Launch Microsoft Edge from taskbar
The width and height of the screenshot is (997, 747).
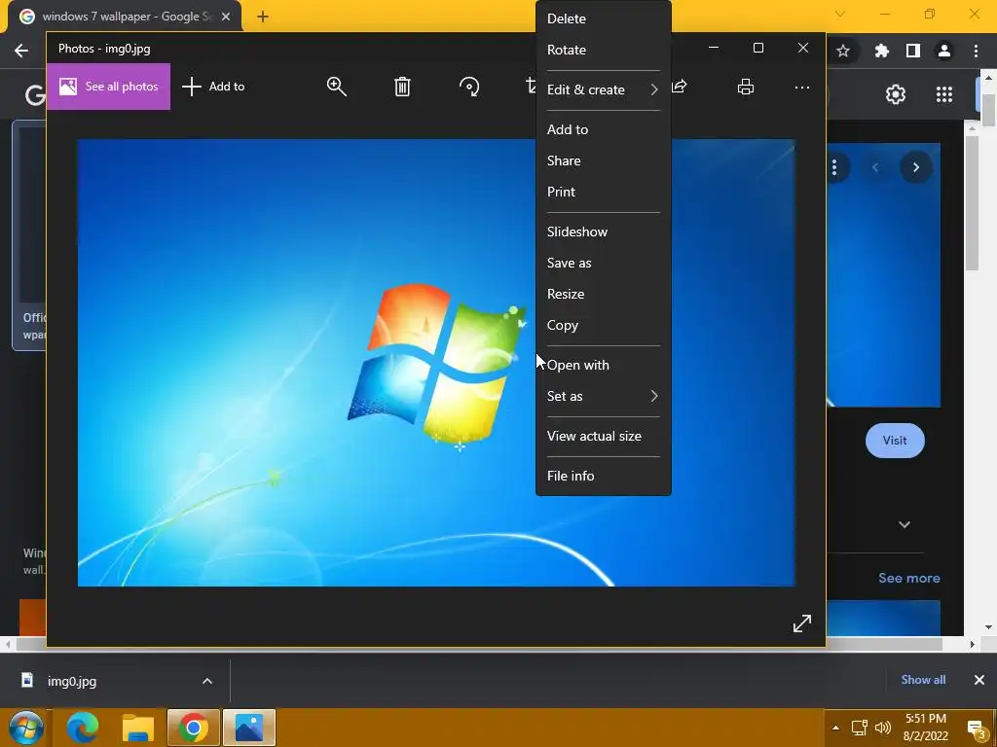coord(83,728)
